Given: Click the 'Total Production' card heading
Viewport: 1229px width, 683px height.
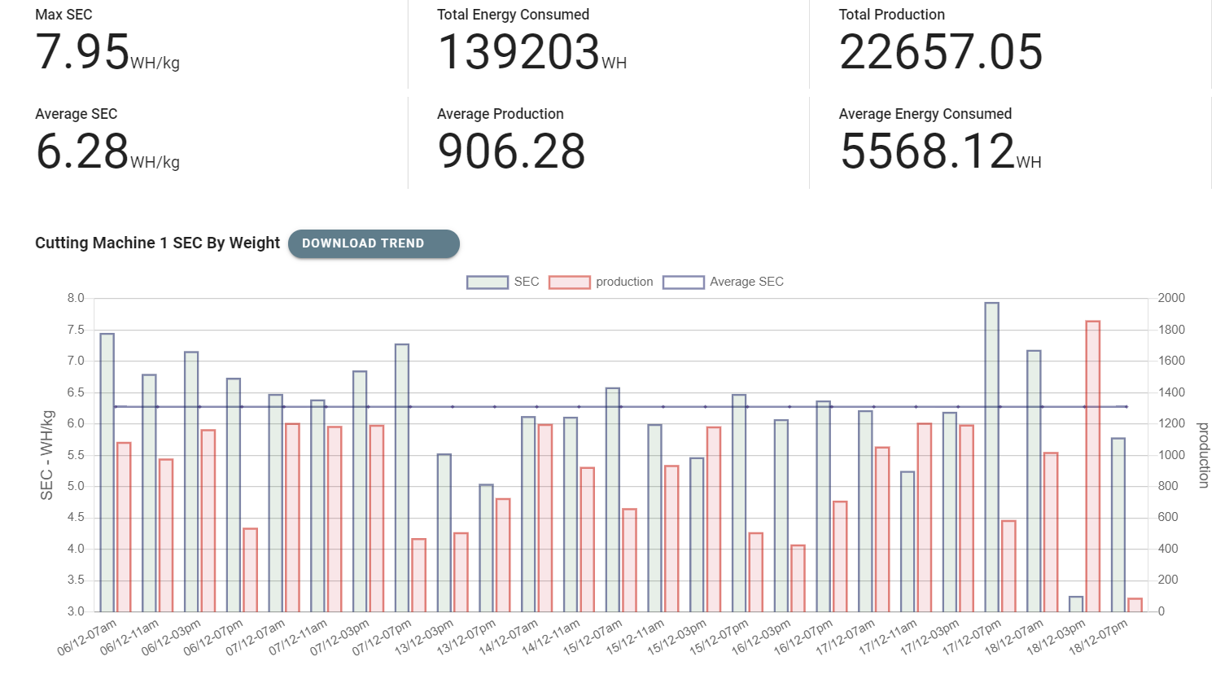Looking at the screenshot, I should [x=892, y=15].
